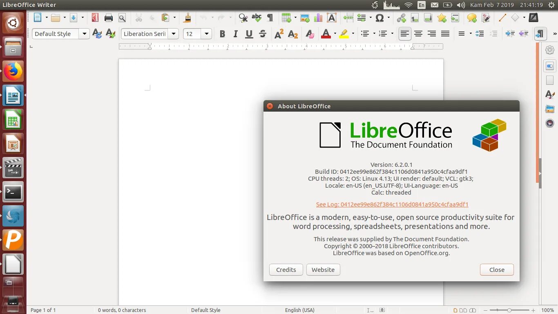Open the Sidebar Settings gear menu
This screenshot has height=314, width=558.
pos(550,49)
